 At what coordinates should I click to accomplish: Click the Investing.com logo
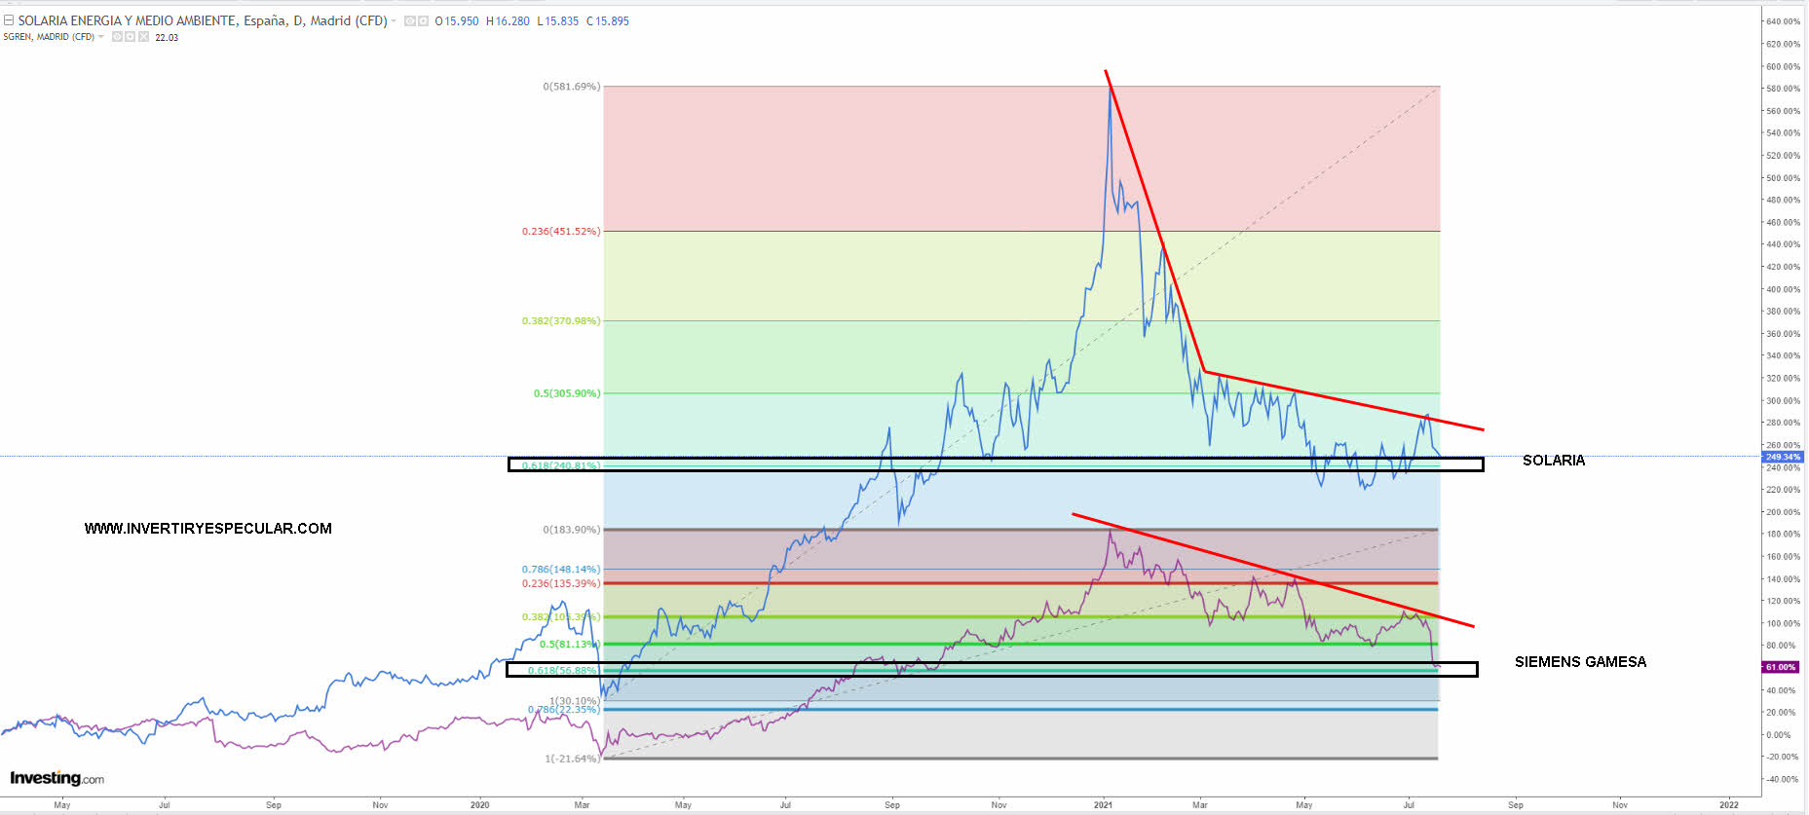point(57,778)
